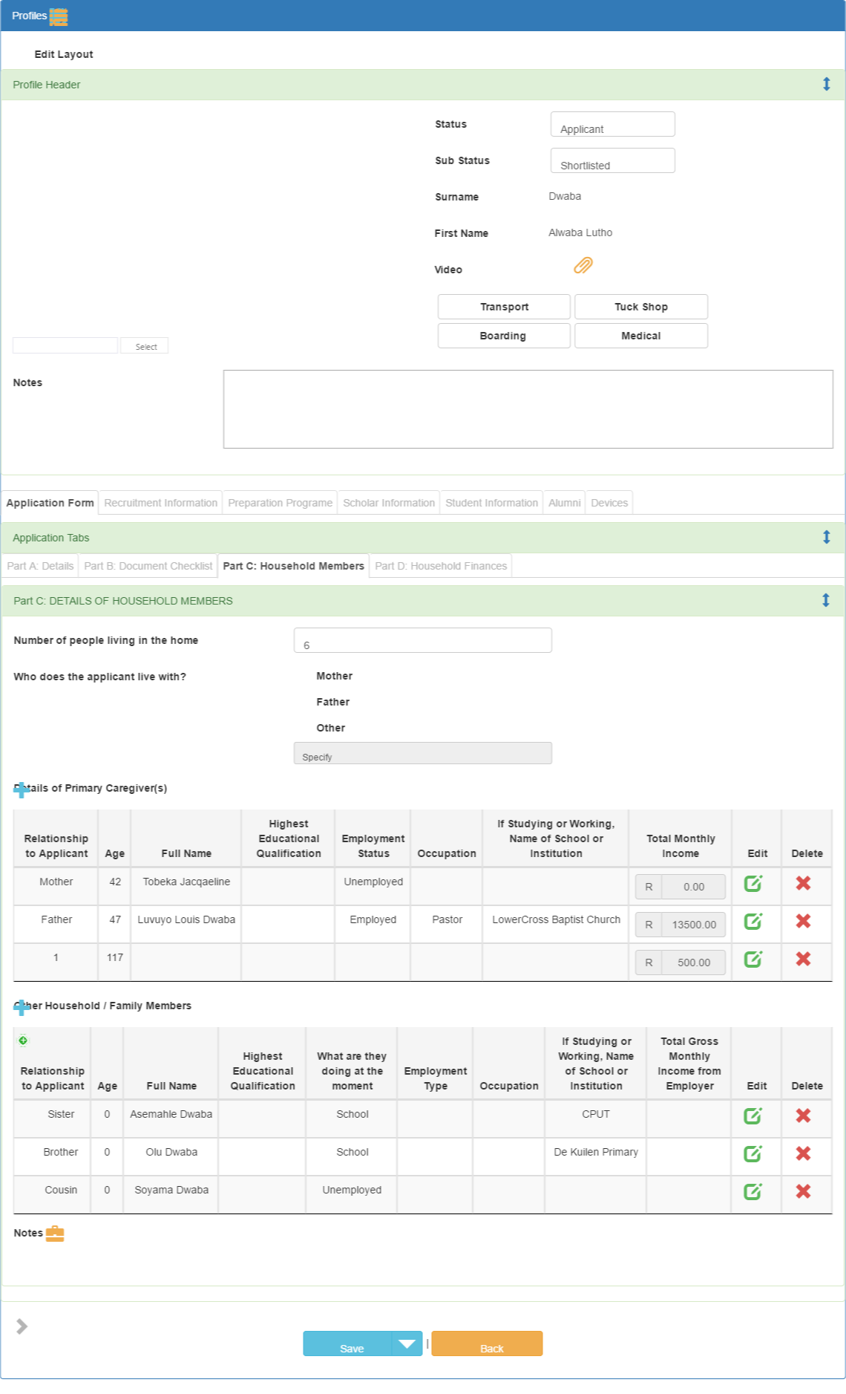This screenshot has height=1394, width=846.
Task: Collapse the Profile Header section
Action: (826, 84)
